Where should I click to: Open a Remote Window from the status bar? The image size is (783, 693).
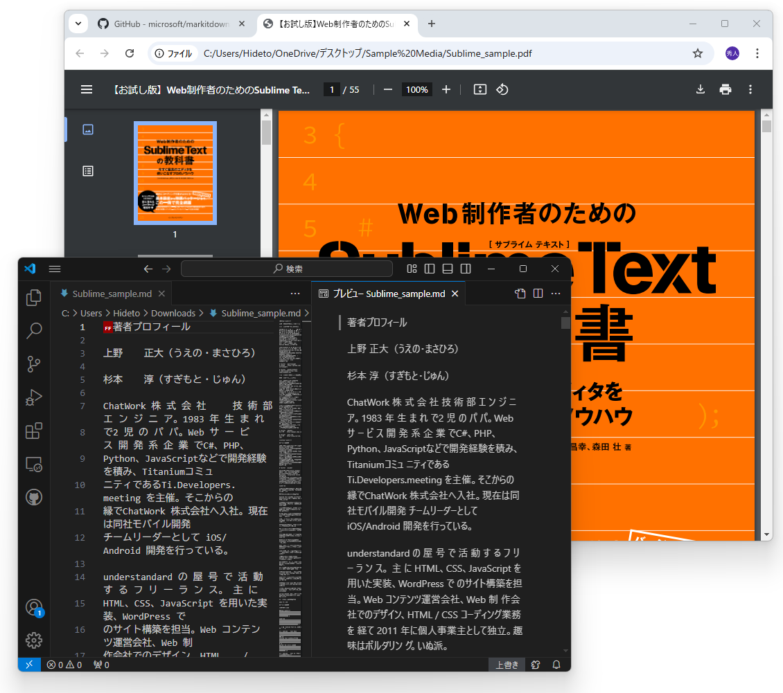tap(29, 665)
